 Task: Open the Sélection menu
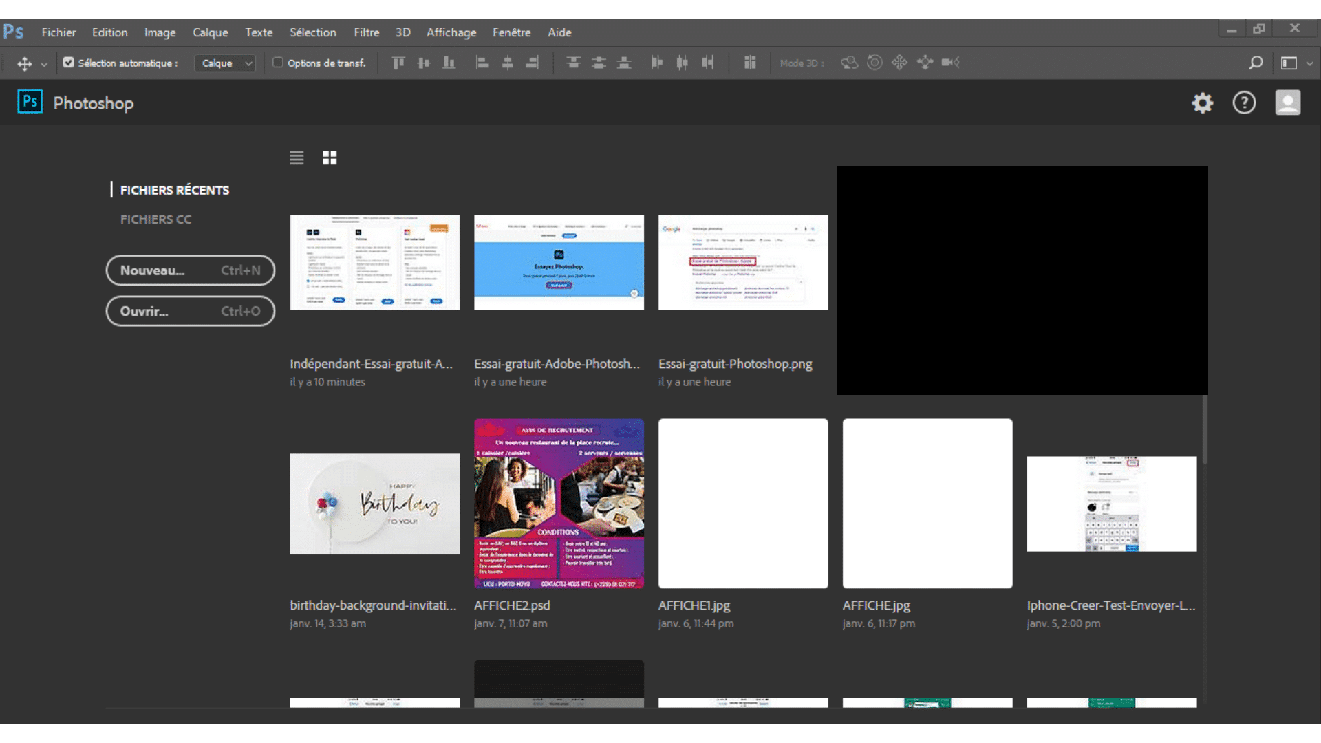pyautogui.click(x=312, y=32)
